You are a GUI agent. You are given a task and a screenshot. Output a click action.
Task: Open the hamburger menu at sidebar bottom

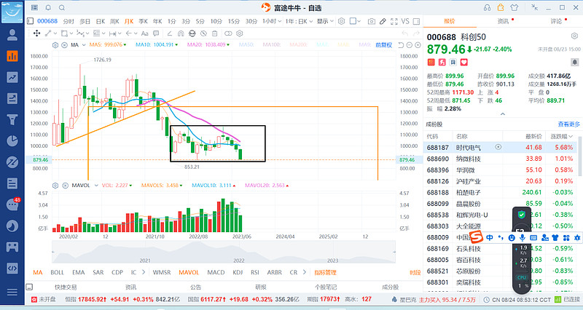[12, 293]
